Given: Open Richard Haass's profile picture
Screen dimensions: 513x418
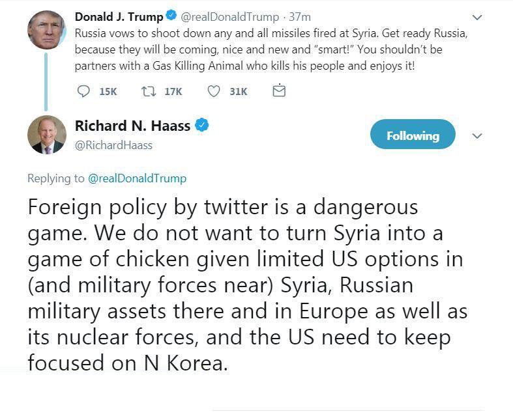Looking at the screenshot, I should (x=46, y=135).
